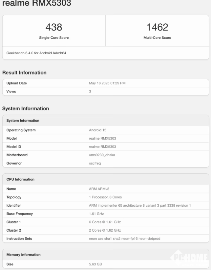Click the single-core score 438

click(54, 27)
